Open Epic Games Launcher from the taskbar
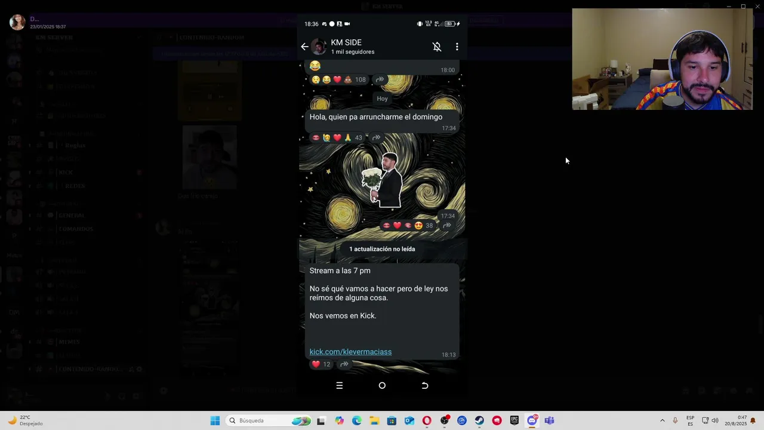764x430 pixels. (515, 420)
